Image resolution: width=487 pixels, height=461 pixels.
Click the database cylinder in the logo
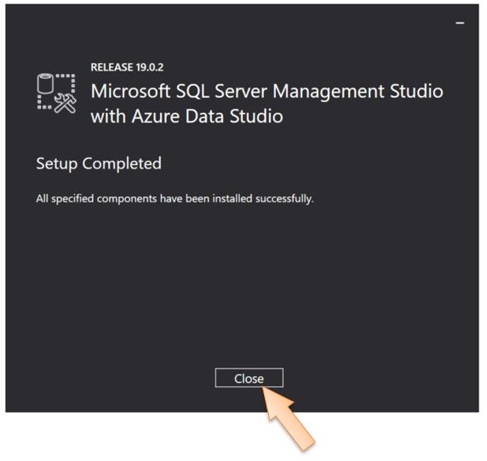[x=46, y=83]
